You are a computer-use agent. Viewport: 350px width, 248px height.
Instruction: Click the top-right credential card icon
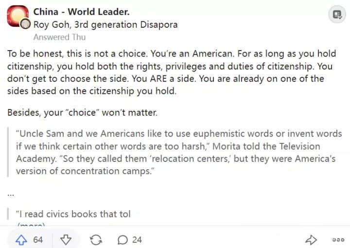point(337,15)
